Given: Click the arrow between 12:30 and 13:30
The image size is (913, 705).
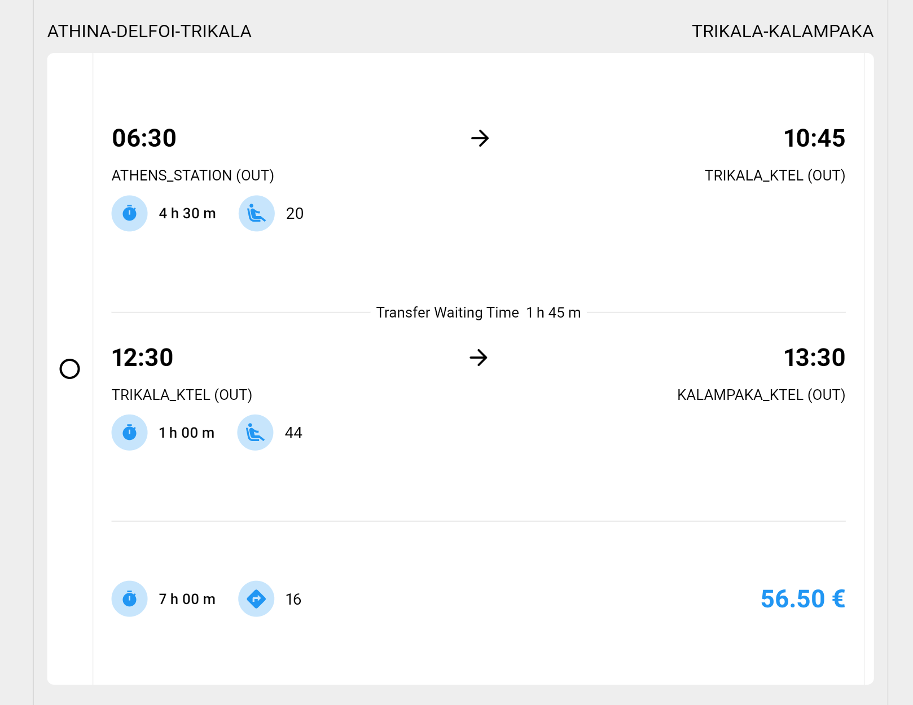Looking at the screenshot, I should (479, 358).
